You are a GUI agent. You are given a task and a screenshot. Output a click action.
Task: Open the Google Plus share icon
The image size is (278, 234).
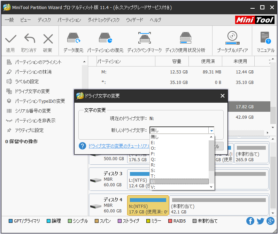[x=271, y=221]
